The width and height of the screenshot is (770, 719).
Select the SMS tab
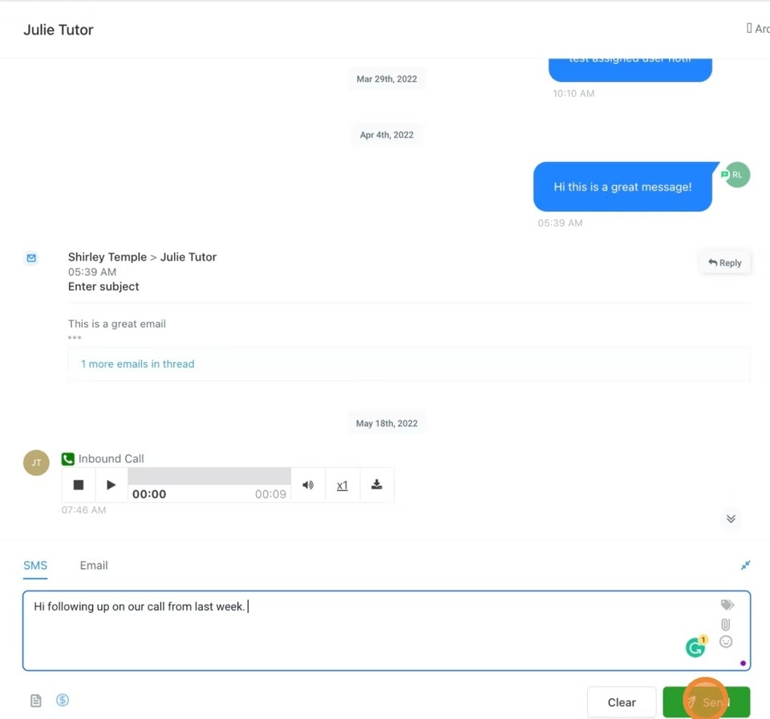click(x=35, y=565)
